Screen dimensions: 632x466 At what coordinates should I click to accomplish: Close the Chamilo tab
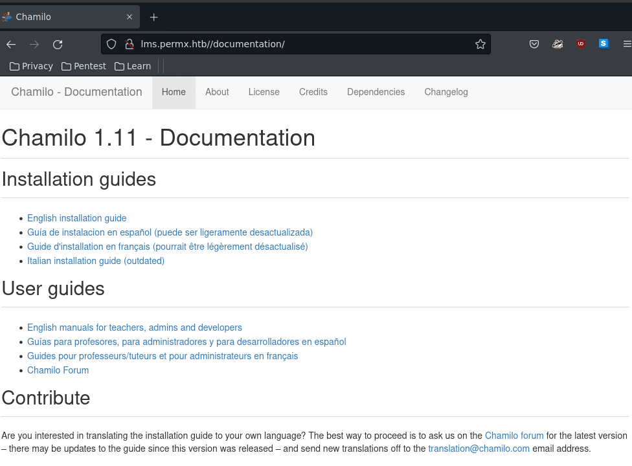point(130,17)
